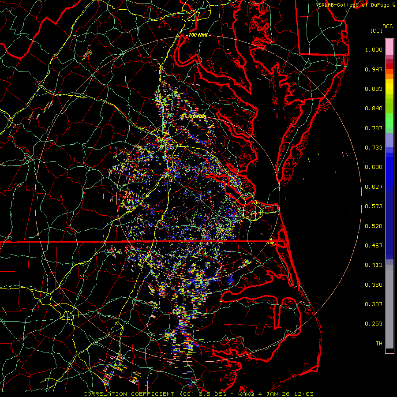Click the 0.307 legend value
Image resolution: width=397 pixels, height=397 pixels.
(374, 304)
